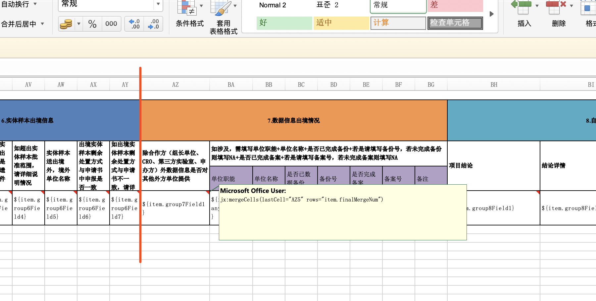Open the 插入 dropdown arrow
The width and height of the screenshot is (596, 301).
(537, 6)
